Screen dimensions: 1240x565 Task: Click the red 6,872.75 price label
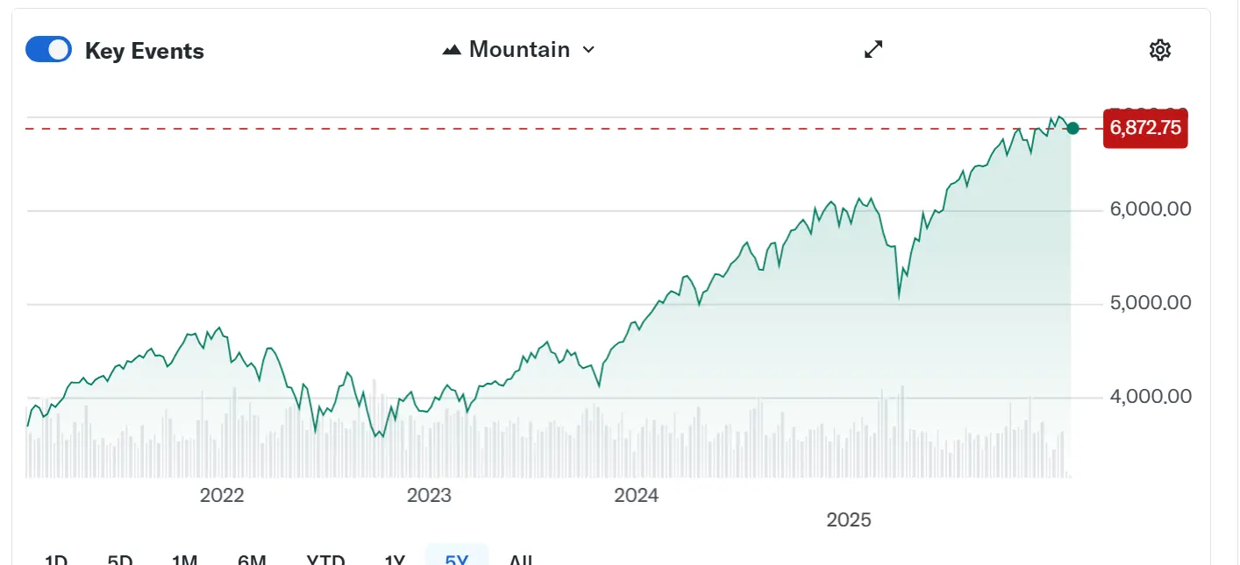click(x=1144, y=129)
